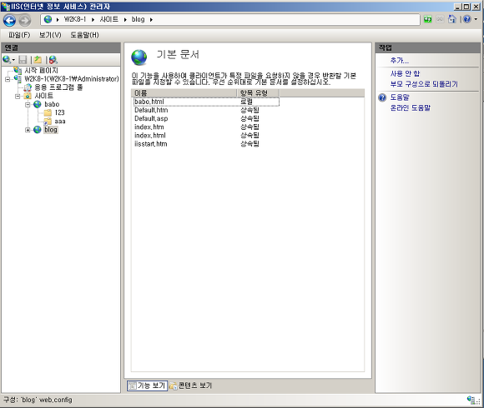Screen dimensions: 484x408
Task: Open the 파일(F) menu
Action: coord(19,35)
